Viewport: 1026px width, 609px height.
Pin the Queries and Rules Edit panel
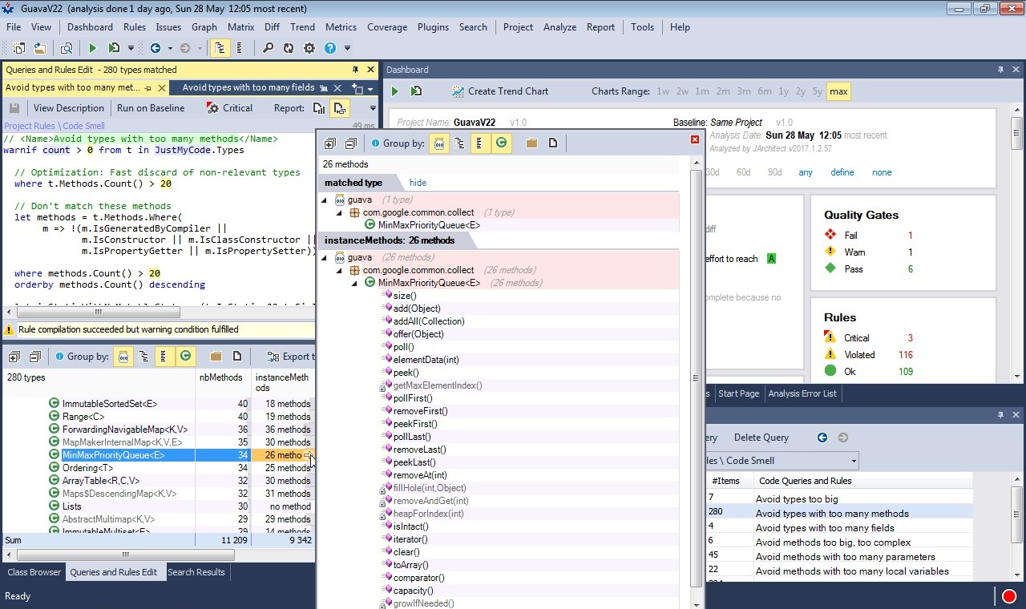[x=354, y=70]
